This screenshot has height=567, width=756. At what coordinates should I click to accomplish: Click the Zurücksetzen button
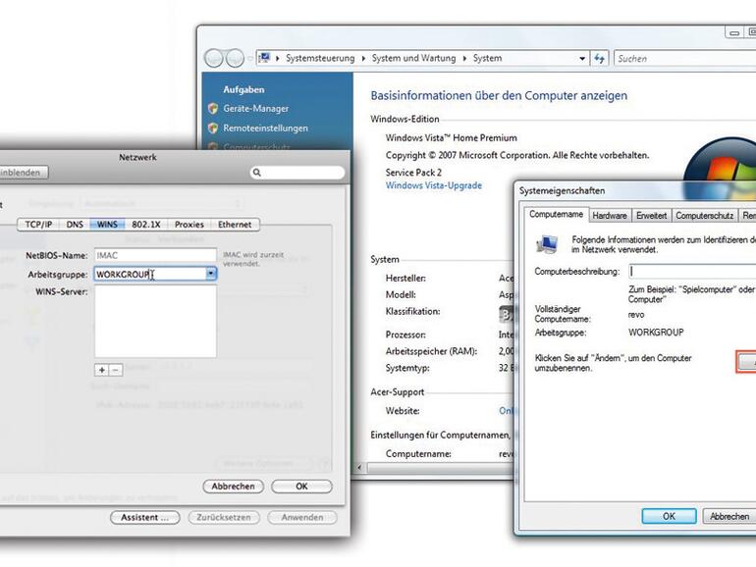pyautogui.click(x=224, y=517)
